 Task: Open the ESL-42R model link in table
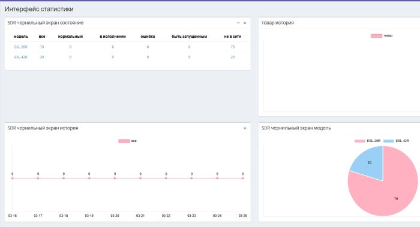[20, 57]
